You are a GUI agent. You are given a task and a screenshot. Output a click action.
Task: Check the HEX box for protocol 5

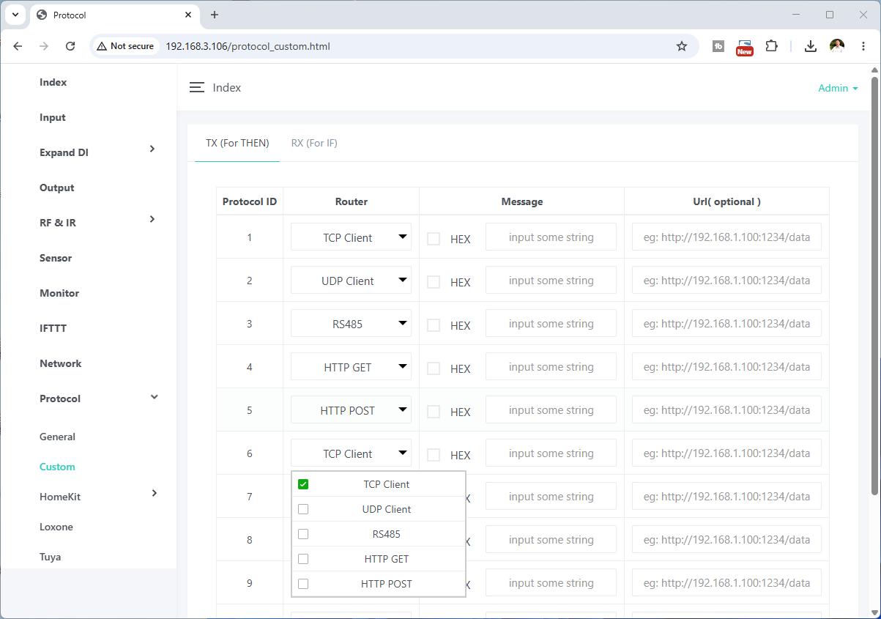pos(434,412)
